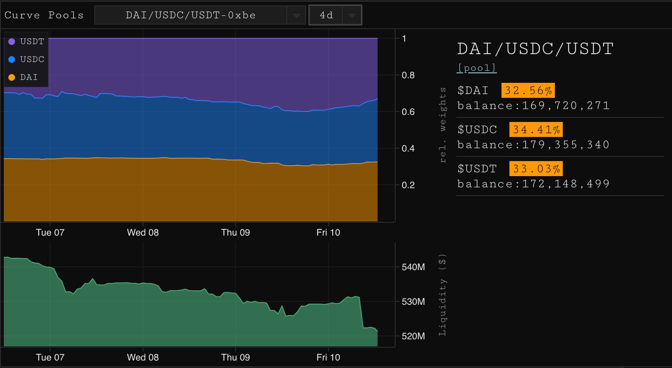Viewport: 672px width, 368px height.
Task: Click the Liquidity ($) axis title
Action: point(443,295)
